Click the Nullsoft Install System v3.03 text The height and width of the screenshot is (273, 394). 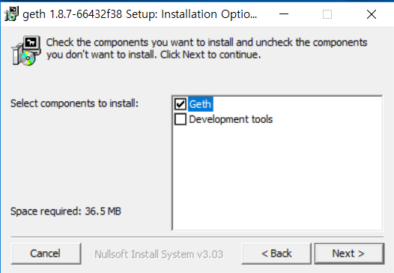click(x=159, y=254)
